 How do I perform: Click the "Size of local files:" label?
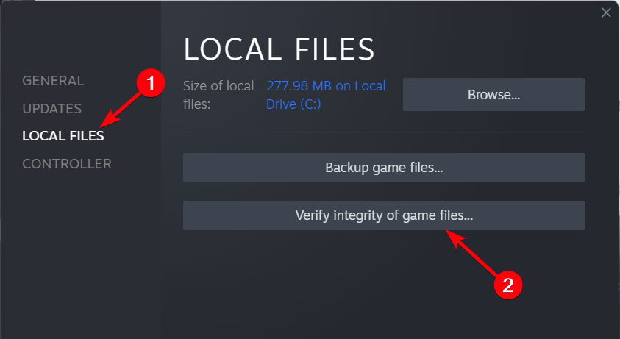[x=218, y=95]
